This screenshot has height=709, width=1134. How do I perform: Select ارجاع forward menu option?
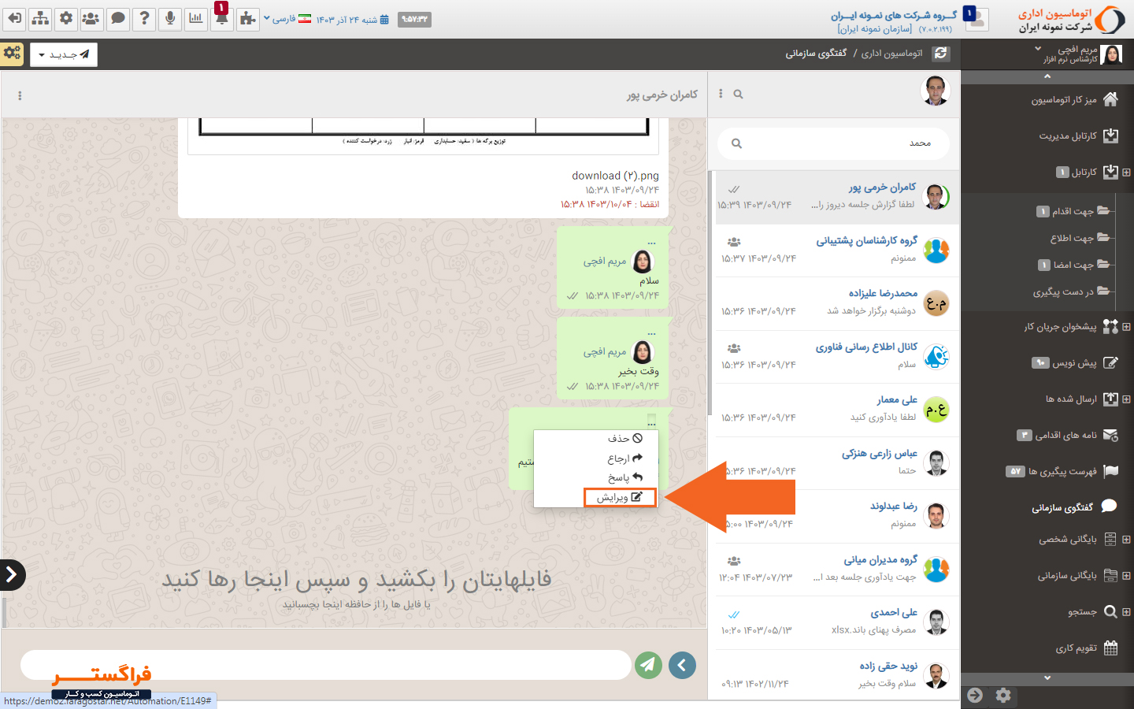click(x=624, y=458)
